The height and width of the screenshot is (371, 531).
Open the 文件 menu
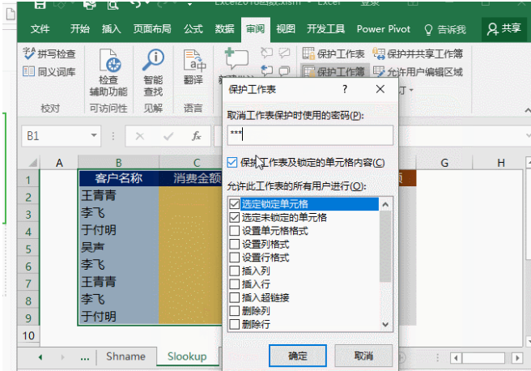tap(40, 29)
